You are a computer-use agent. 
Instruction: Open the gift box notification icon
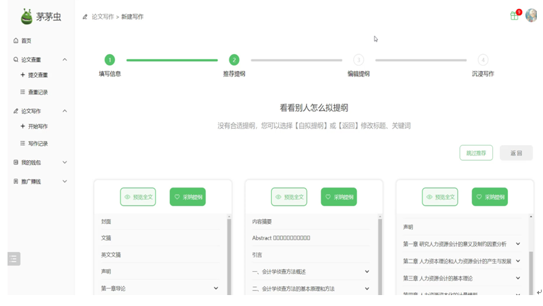(514, 16)
